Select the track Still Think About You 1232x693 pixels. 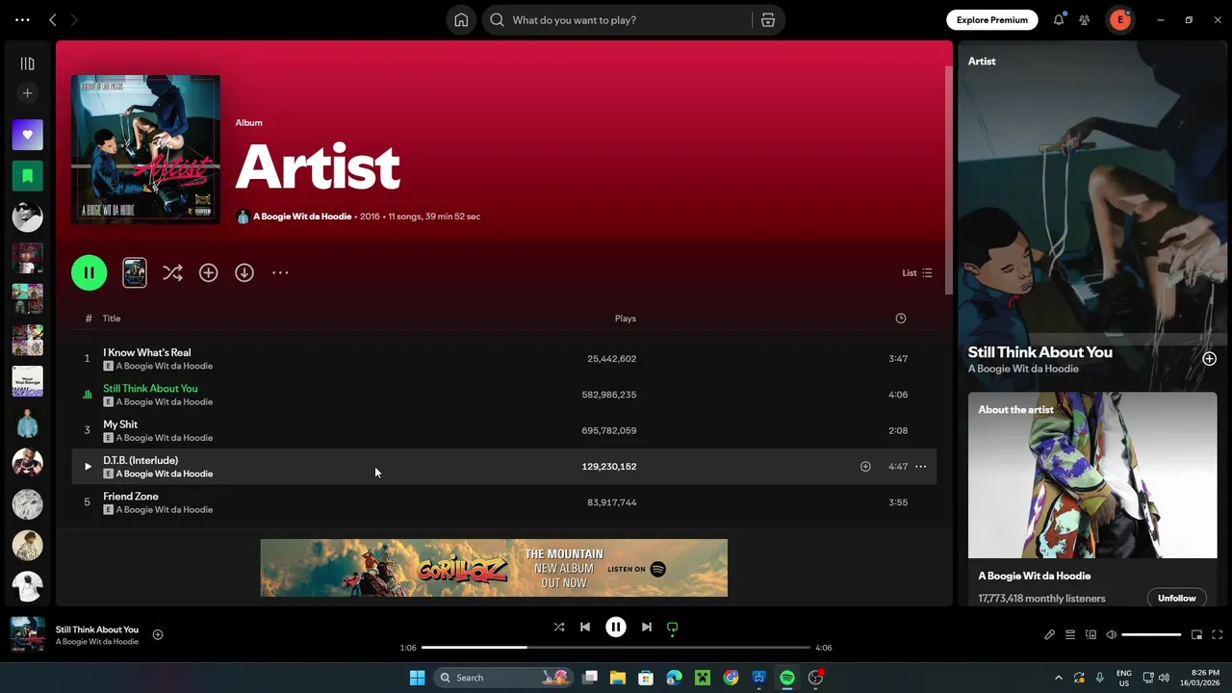point(504,395)
